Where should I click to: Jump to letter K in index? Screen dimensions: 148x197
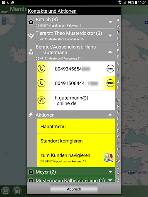click(118, 88)
